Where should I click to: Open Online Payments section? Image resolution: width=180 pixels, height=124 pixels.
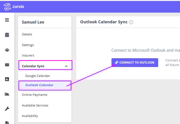click(34, 95)
